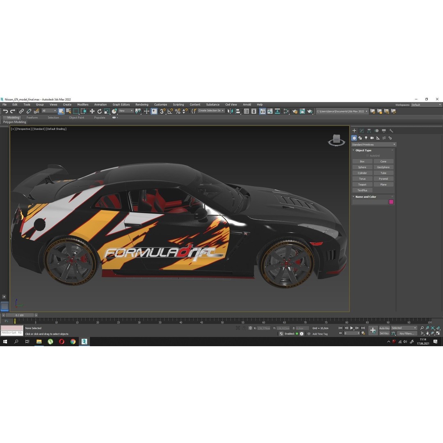The height and width of the screenshot is (443, 443).
Task: Activate the Select and Link tool
Action: (21, 111)
